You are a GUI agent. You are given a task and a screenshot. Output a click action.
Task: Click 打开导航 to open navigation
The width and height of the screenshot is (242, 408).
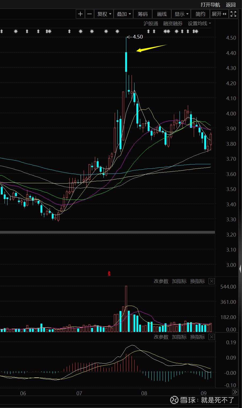click(x=210, y=5)
